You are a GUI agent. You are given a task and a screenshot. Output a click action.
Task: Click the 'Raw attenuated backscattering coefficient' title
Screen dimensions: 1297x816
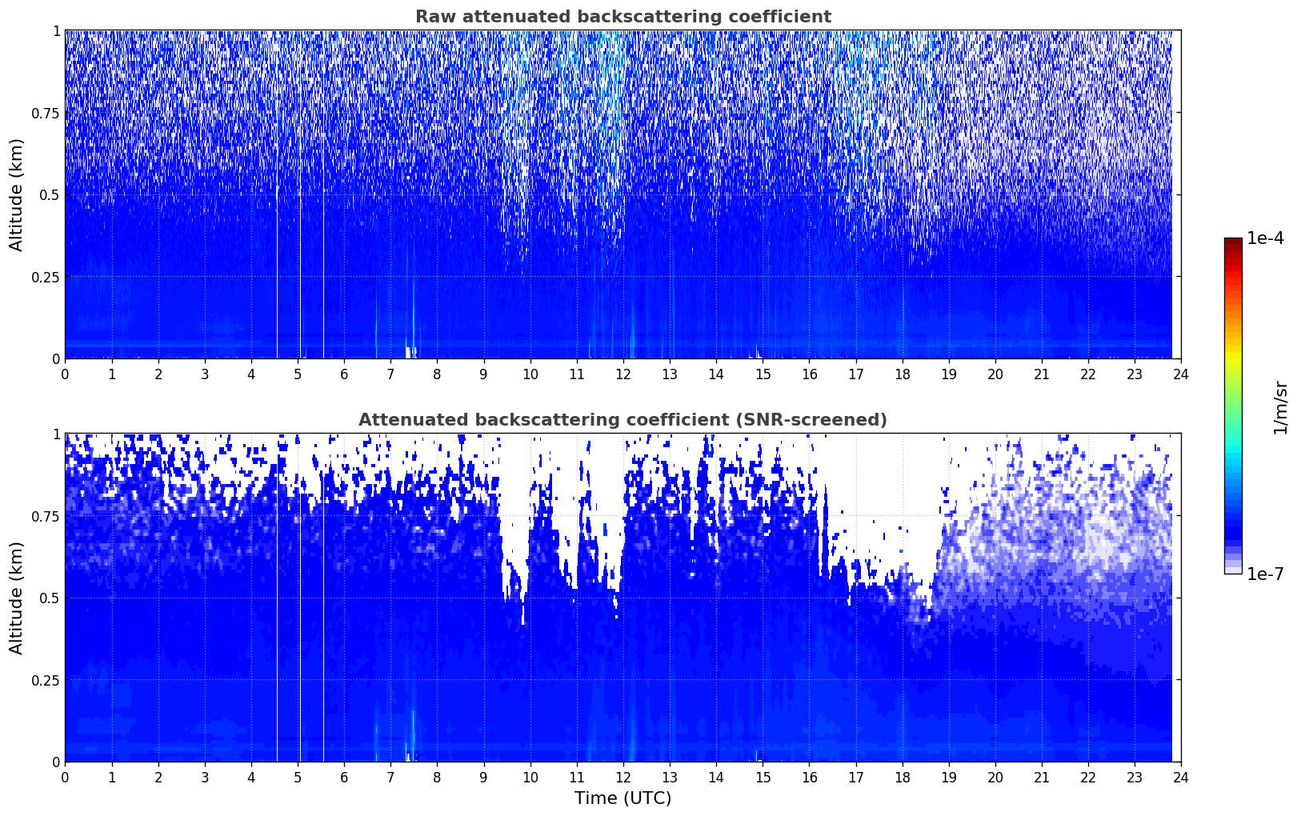[x=623, y=17]
